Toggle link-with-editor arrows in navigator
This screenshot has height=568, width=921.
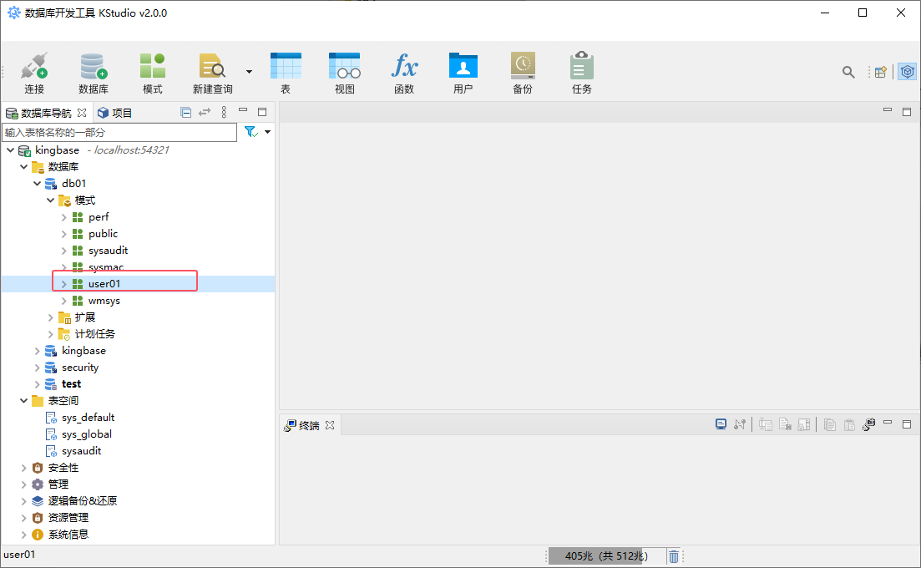pyautogui.click(x=205, y=112)
